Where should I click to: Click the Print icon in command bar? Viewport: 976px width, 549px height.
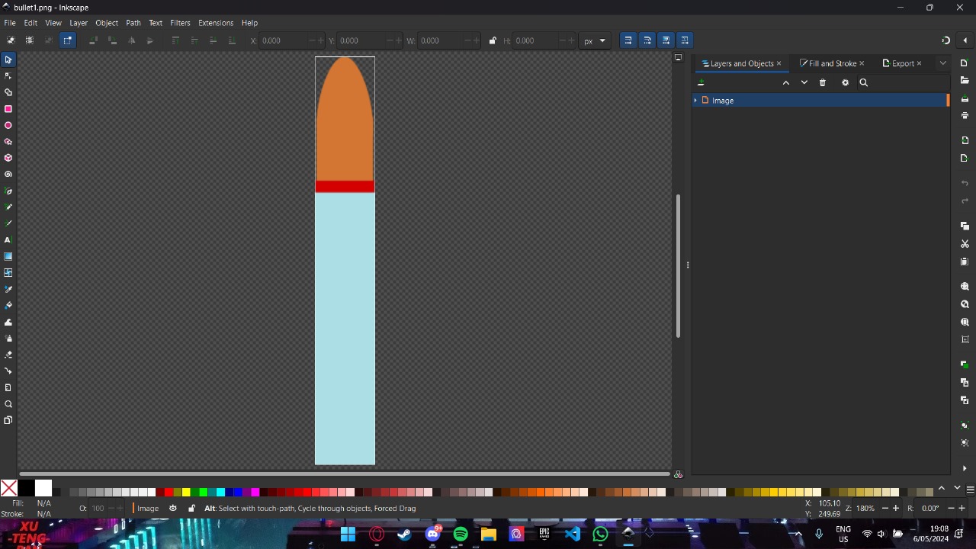965,116
